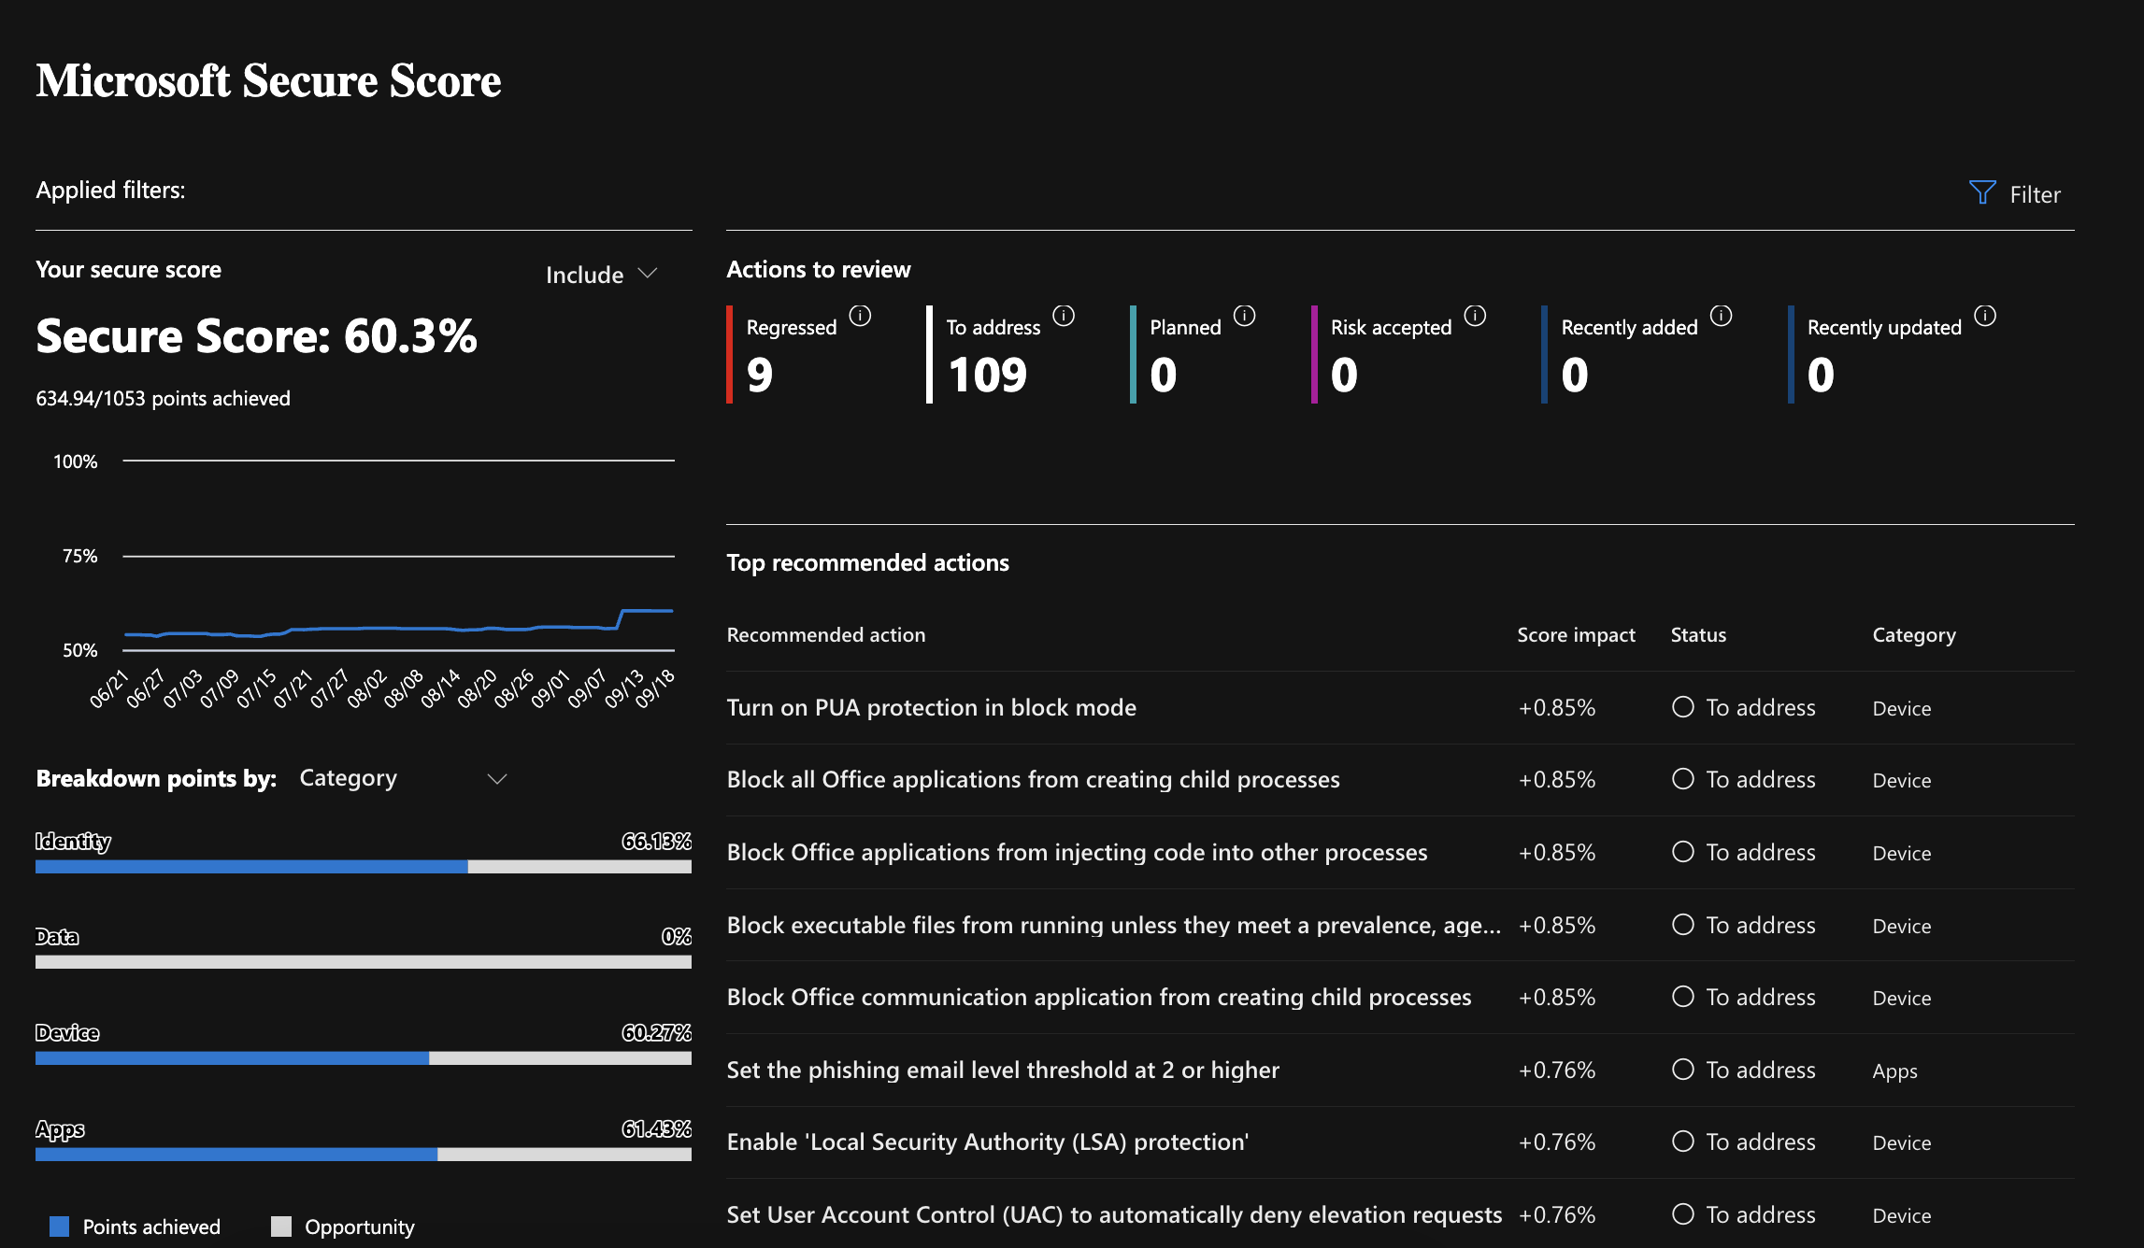Click the info icon next to Regressed
Viewport: 2144px width, 1248px height.
[x=861, y=316]
